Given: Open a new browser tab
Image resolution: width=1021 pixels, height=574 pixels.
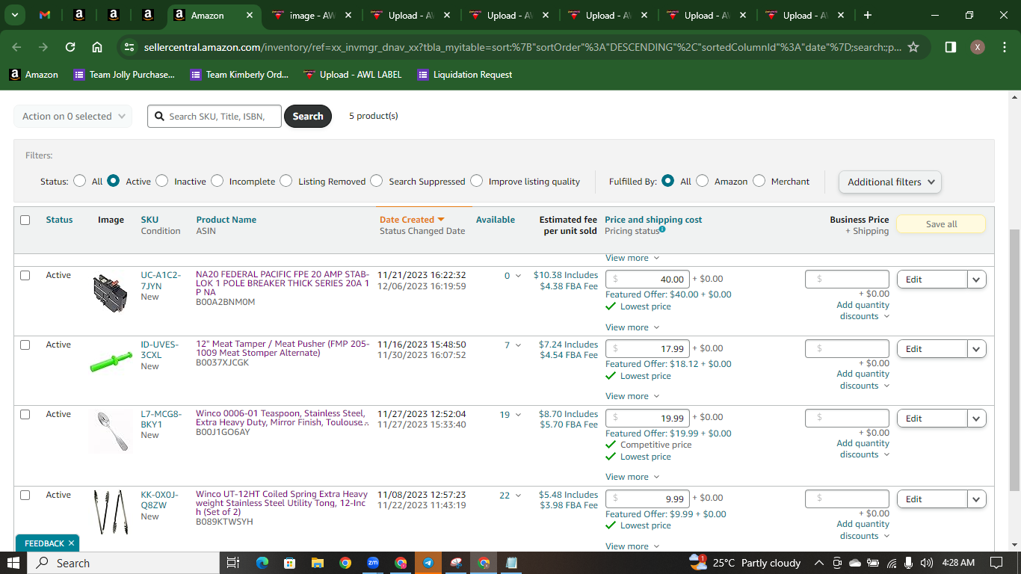Looking at the screenshot, I should click(x=867, y=15).
